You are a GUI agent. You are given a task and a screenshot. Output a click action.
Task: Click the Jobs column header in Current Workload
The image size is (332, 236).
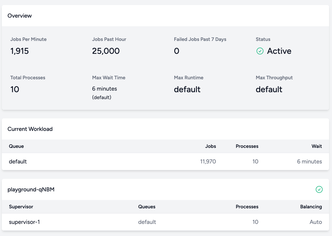pos(210,146)
